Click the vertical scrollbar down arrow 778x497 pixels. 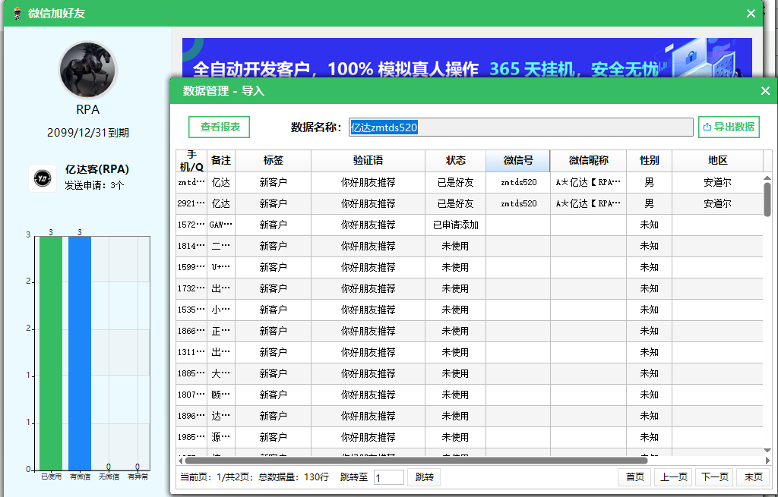tap(767, 451)
